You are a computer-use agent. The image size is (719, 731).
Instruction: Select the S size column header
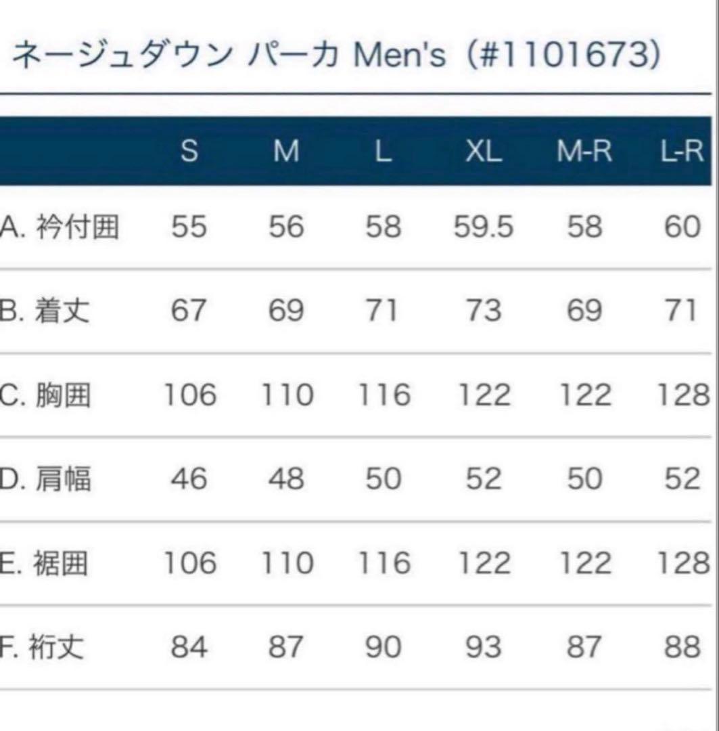tap(189, 152)
